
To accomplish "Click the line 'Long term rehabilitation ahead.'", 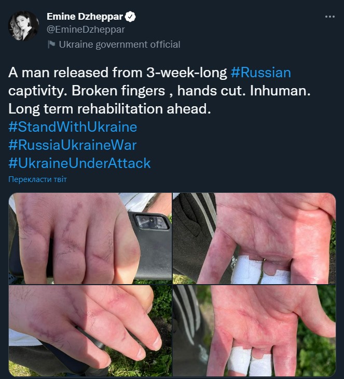I will tap(109, 109).
